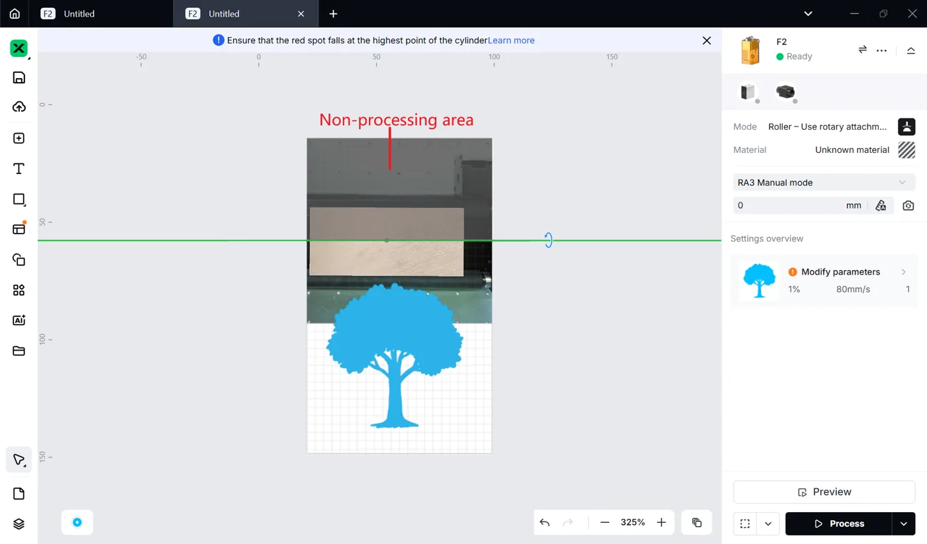Click the framing dashed-square icon
Viewport: 927px width, 544px height.
(745, 523)
